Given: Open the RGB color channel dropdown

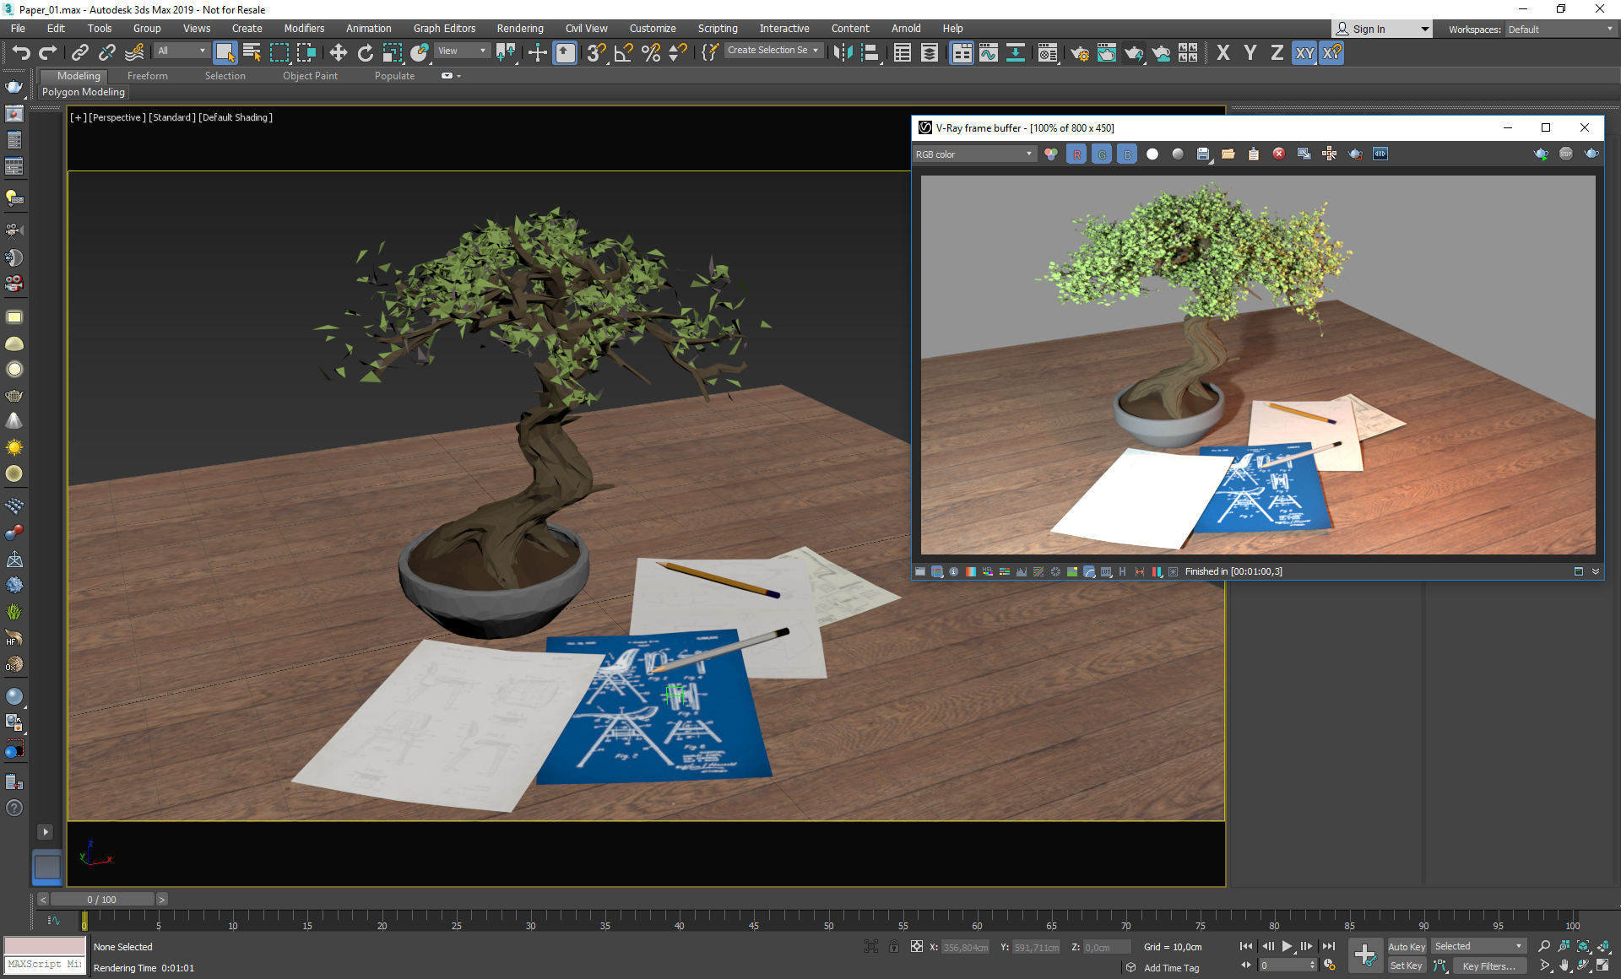Looking at the screenshot, I should pos(974,154).
